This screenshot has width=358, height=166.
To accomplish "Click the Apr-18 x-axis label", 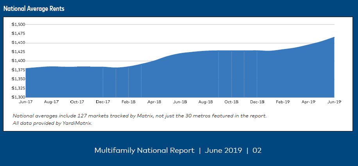I will pos(154,102).
